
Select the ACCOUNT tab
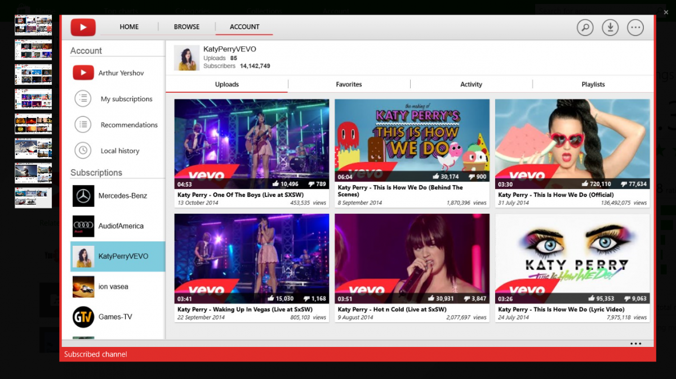[x=244, y=27]
